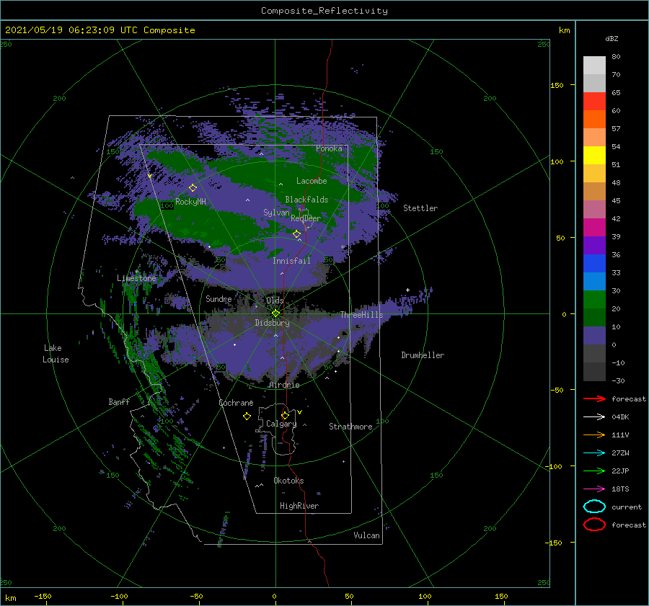This screenshot has width=649, height=606.
Task: Select the red 60-65 dBZ swatch
Action: pos(594,102)
